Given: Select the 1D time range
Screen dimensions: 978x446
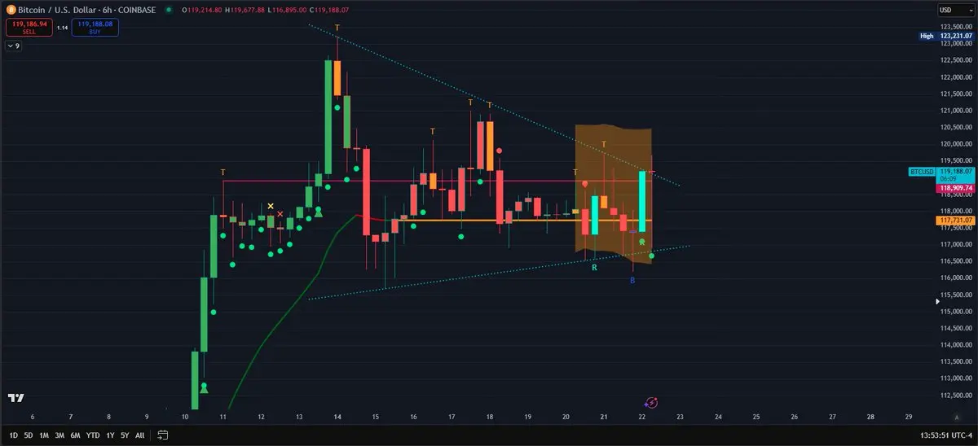Looking at the screenshot, I should coord(14,435).
